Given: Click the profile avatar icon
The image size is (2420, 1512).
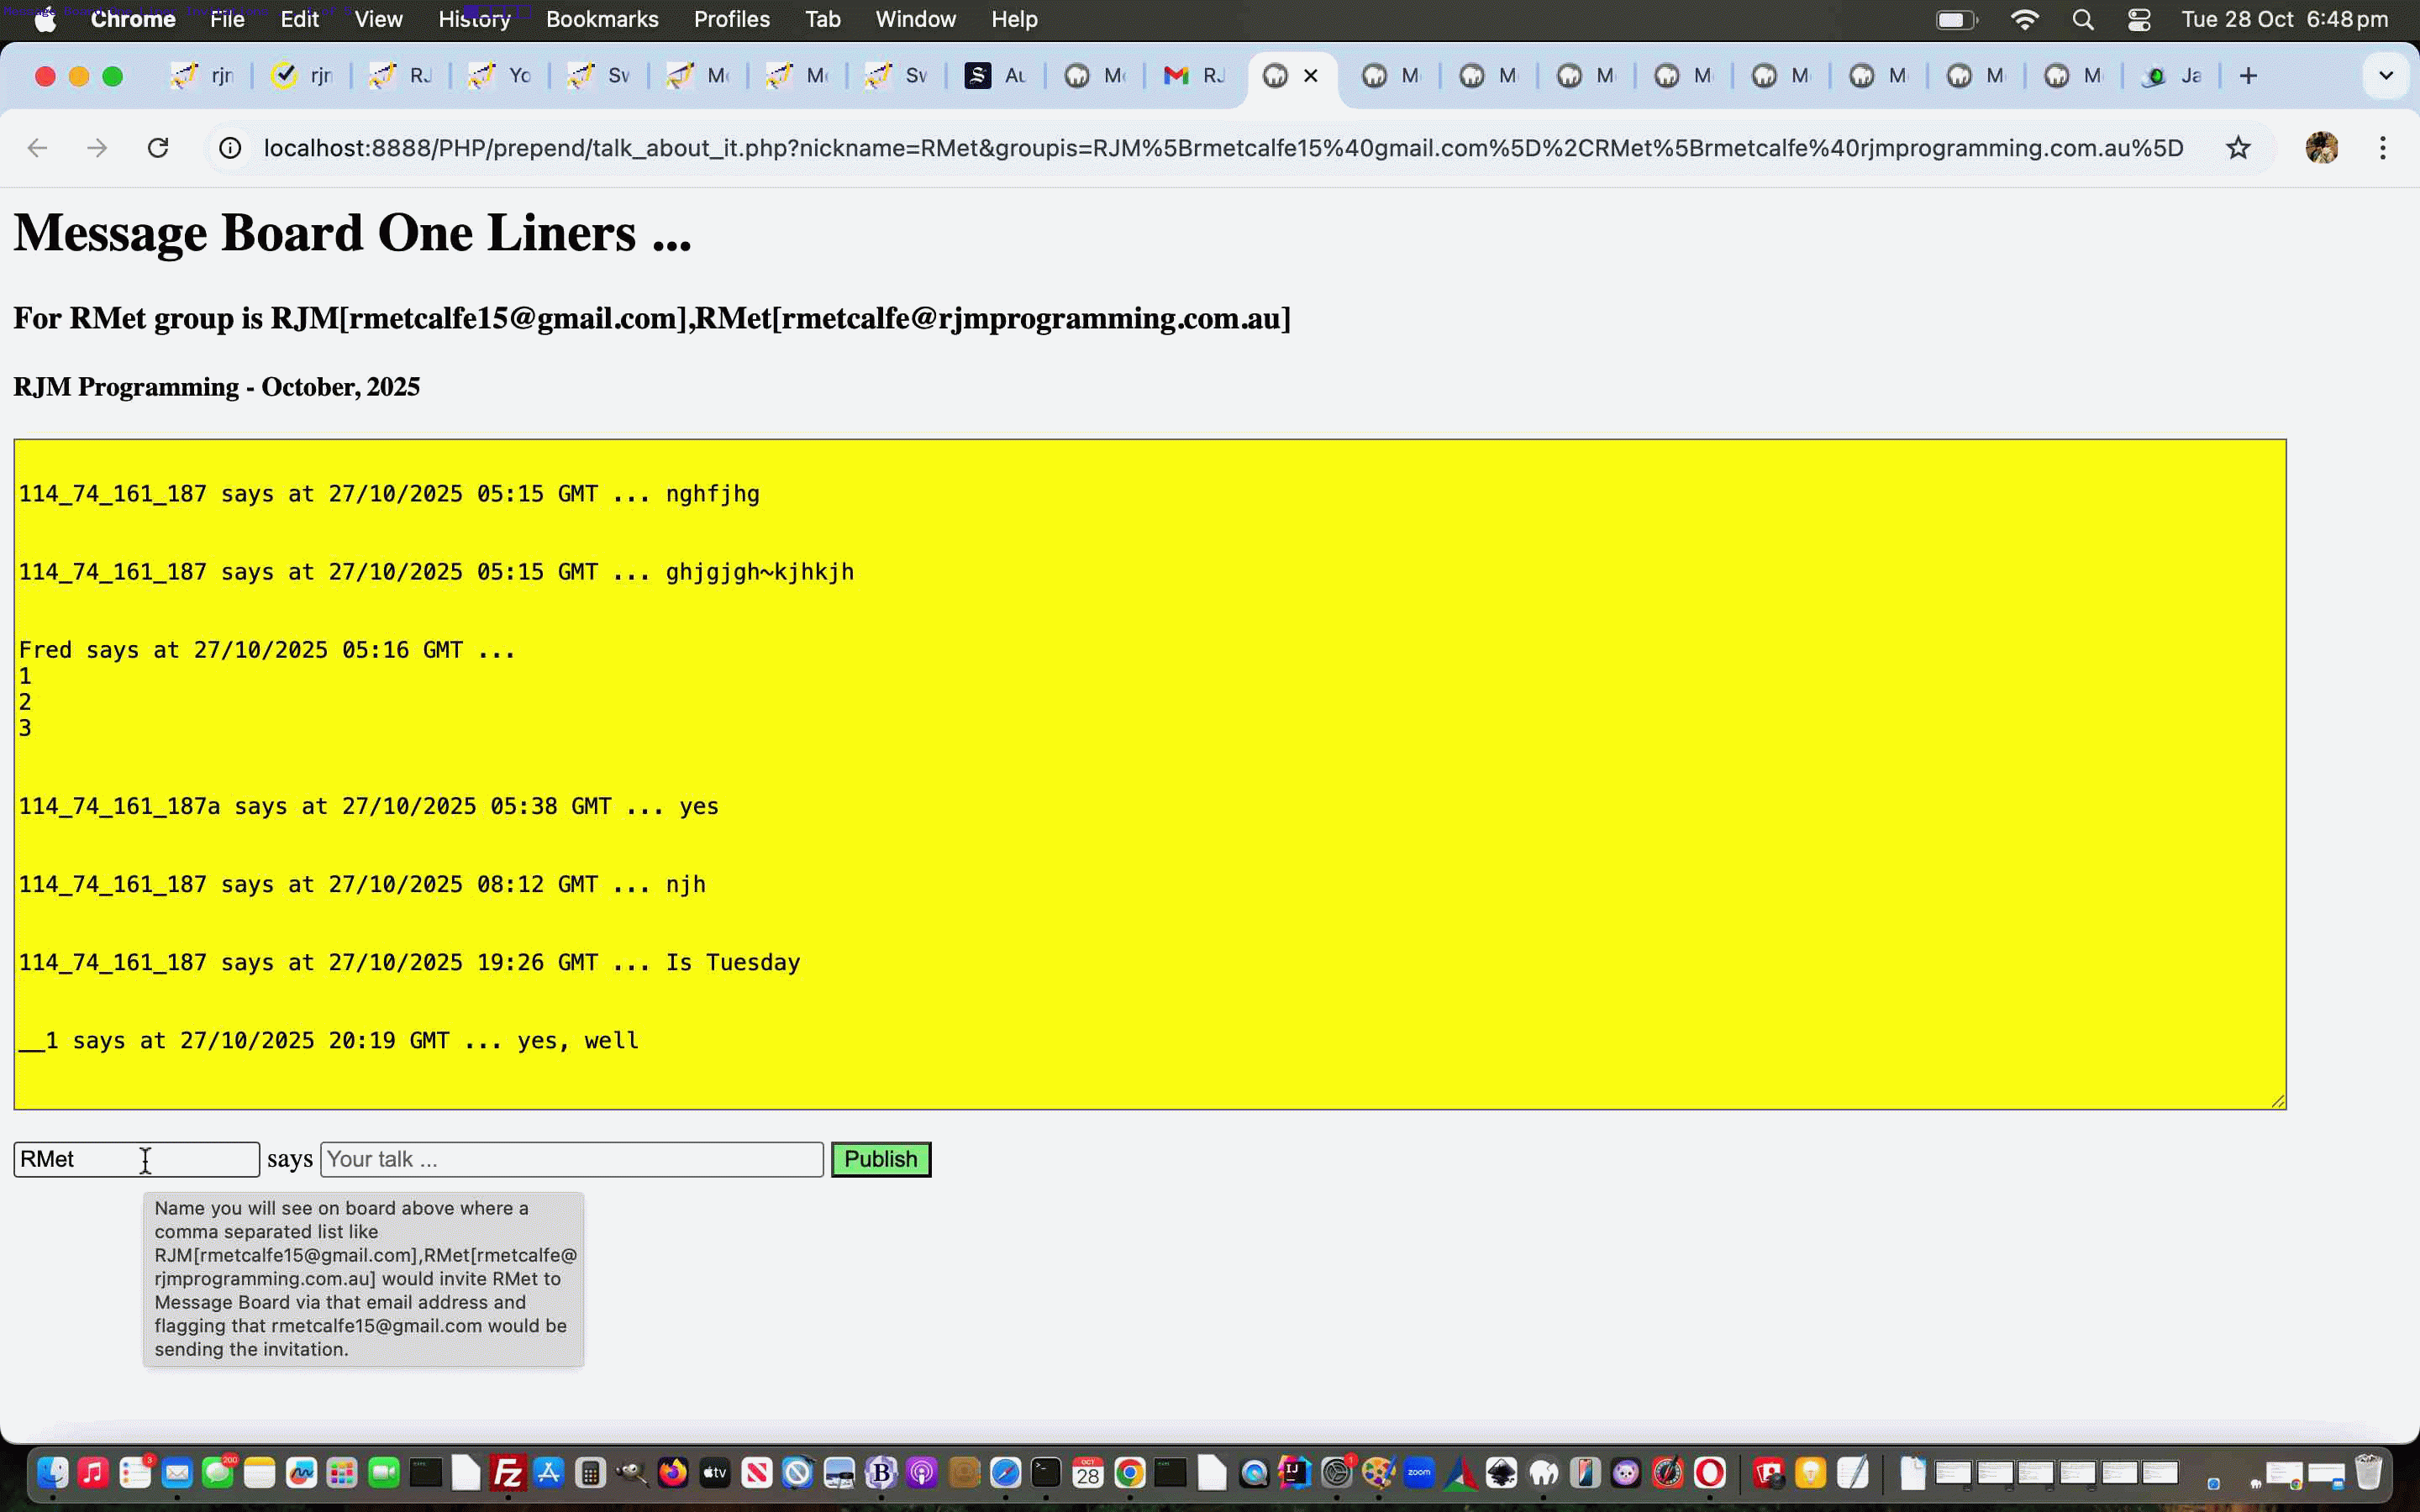Looking at the screenshot, I should 2321,148.
